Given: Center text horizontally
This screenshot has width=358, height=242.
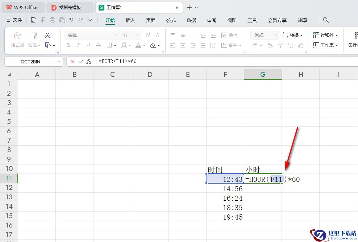Looking at the screenshot, I should (x=183, y=45).
